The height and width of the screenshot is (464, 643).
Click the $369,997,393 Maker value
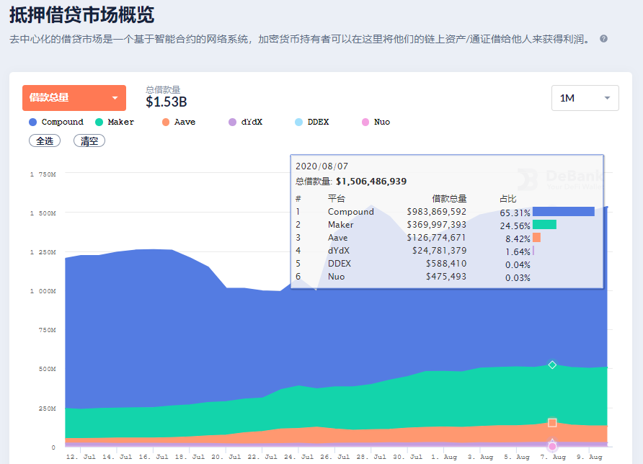point(436,225)
